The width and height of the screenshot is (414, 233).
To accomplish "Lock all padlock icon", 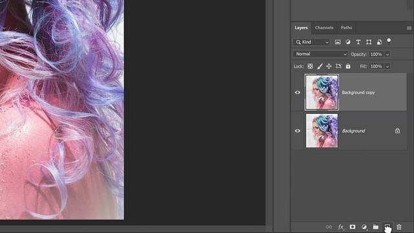I will [x=348, y=66].
